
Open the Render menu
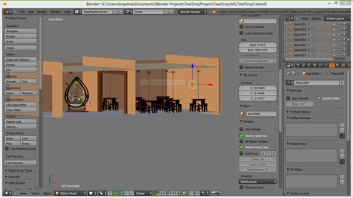[x=42, y=12]
